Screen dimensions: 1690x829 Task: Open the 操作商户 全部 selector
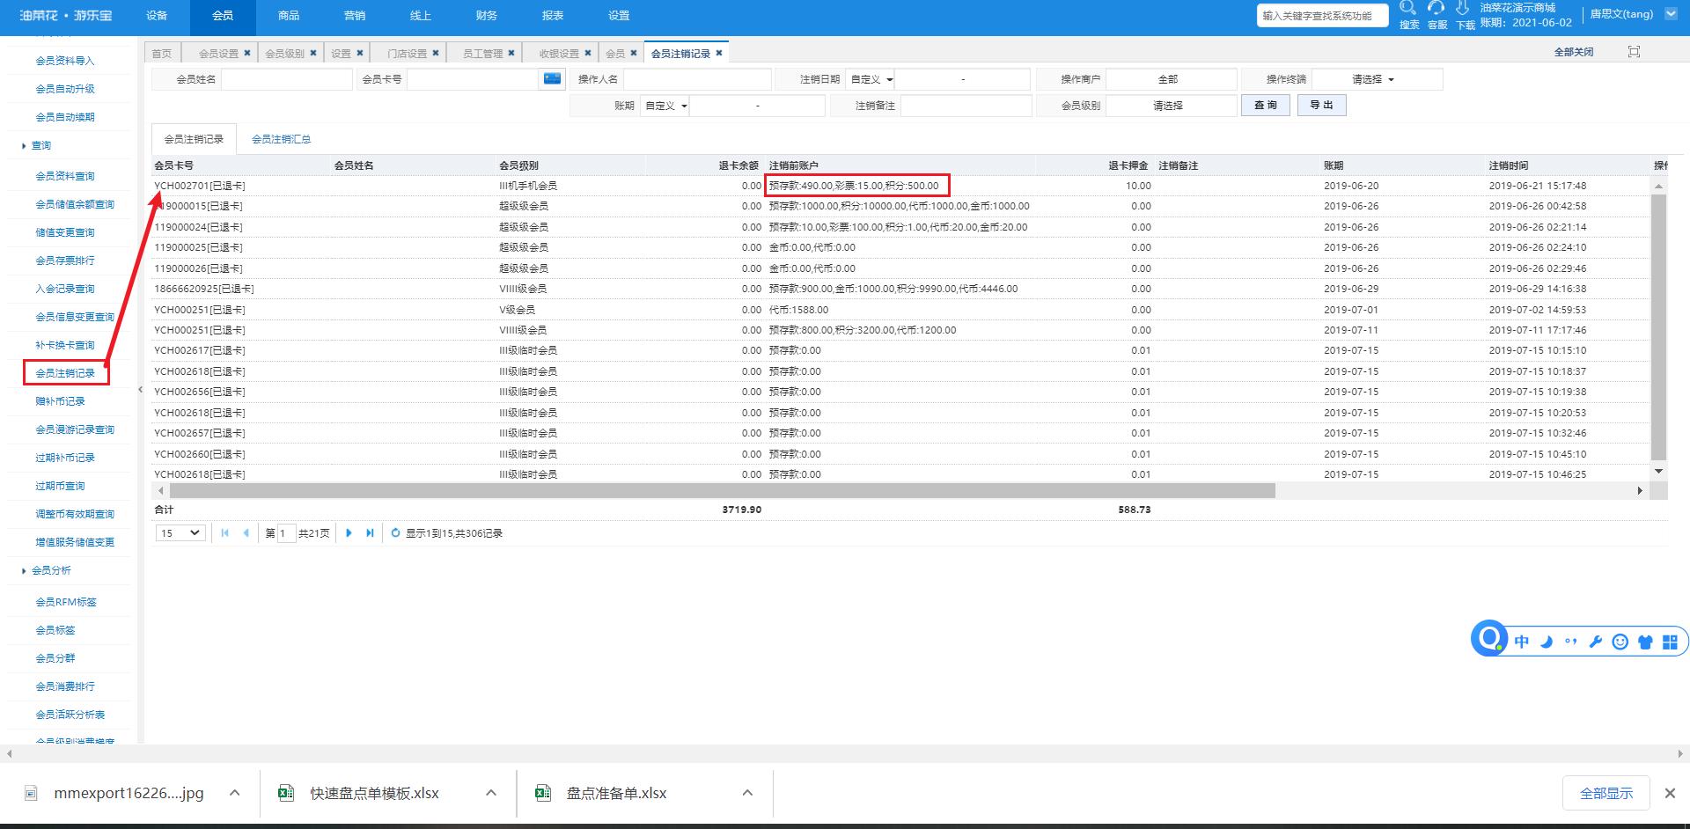coord(1172,79)
